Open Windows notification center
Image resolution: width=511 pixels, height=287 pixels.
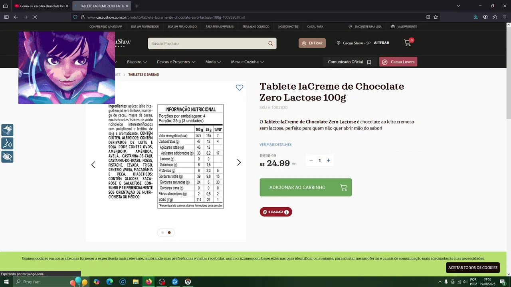tap(503, 282)
